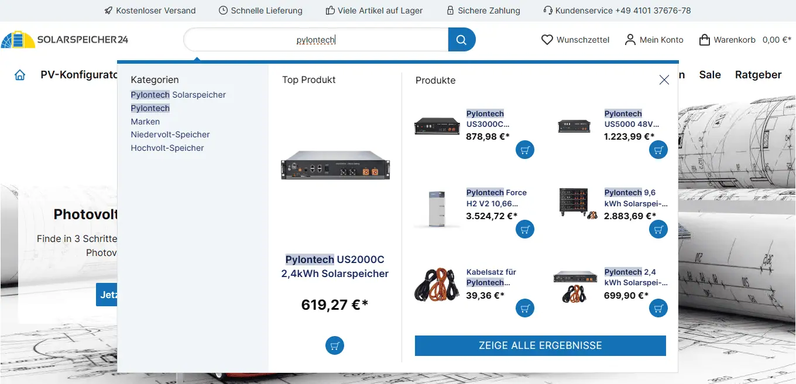This screenshot has height=384, width=796.
Task: Click the 1.223,99 €* price
Action: (x=629, y=137)
